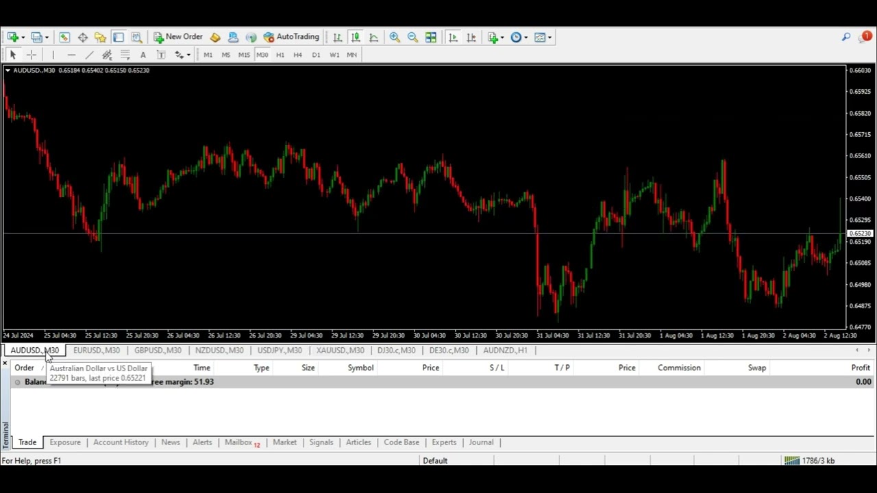Viewport: 877px width, 493px height.
Task: Open the chat notification bubble
Action: (865, 36)
